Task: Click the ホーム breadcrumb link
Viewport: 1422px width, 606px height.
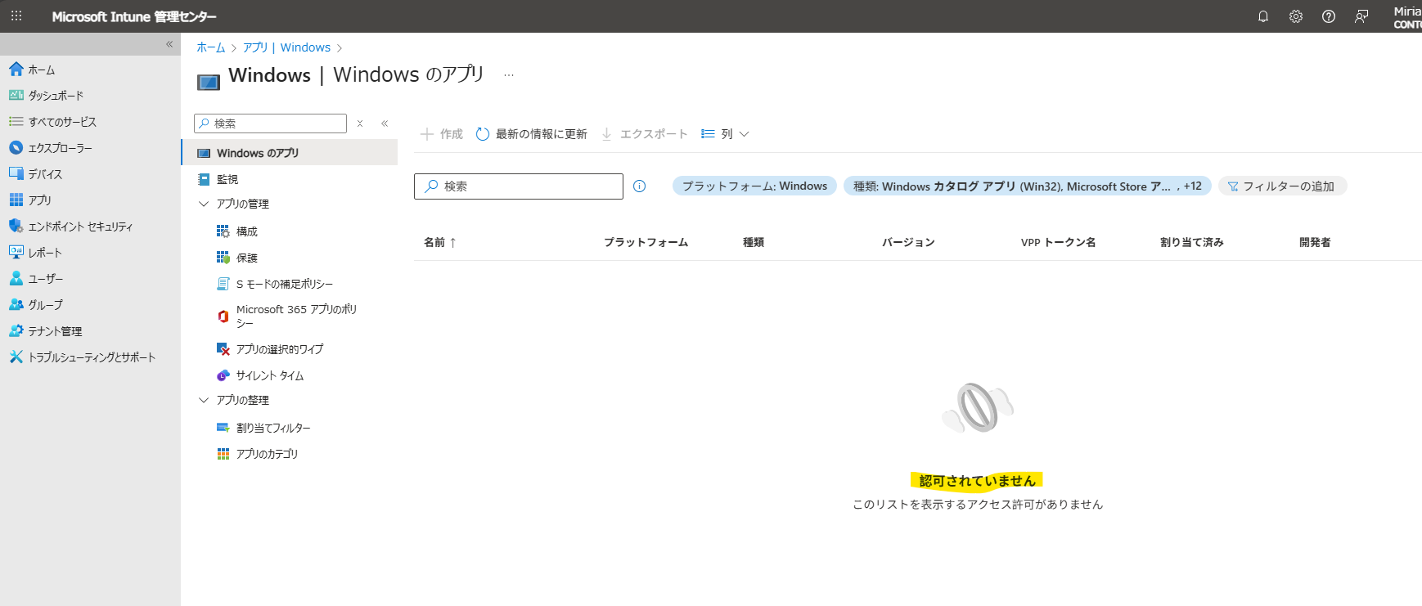Action: point(210,47)
